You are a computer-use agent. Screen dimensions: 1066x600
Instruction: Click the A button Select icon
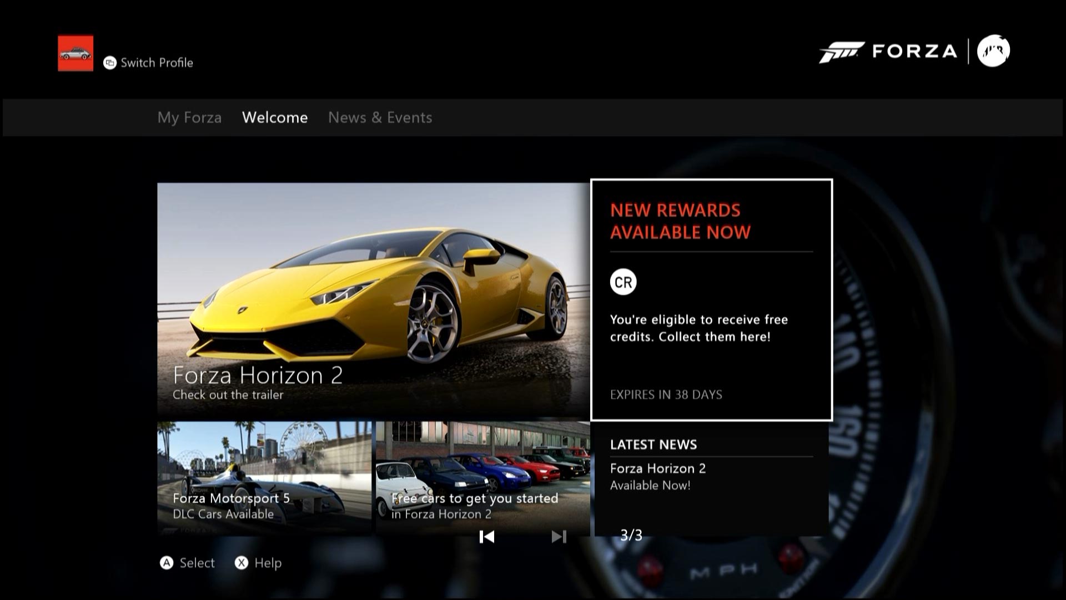pyautogui.click(x=167, y=563)
